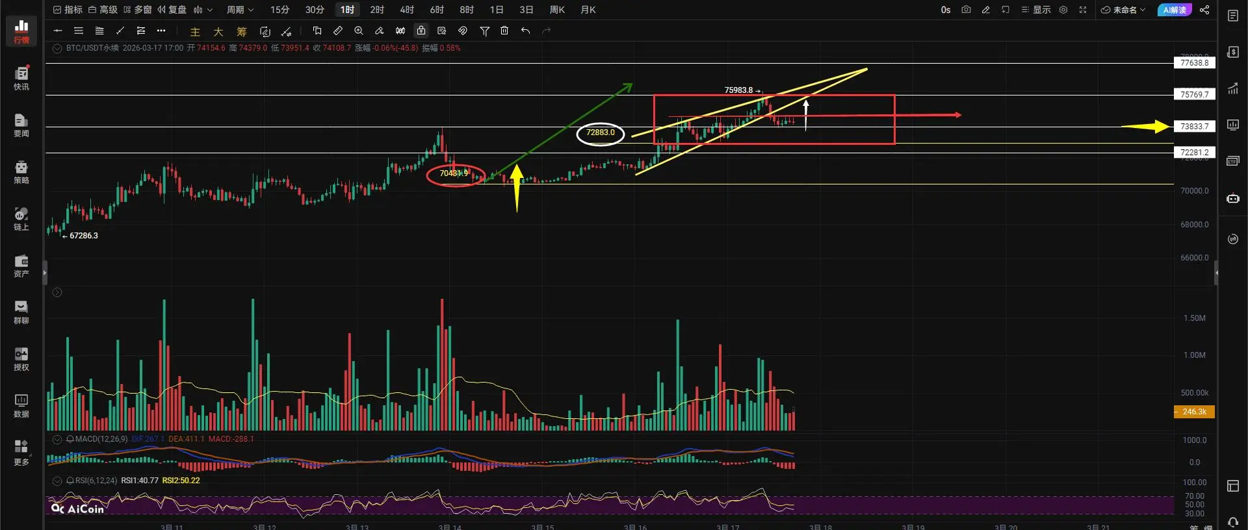Open the candlestick chart type dropdown
This screenshot has width=1248, height=530.
[x=203, y=10]
